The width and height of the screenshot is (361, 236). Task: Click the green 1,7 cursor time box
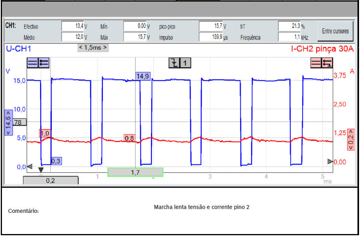[x=135, y=172]
